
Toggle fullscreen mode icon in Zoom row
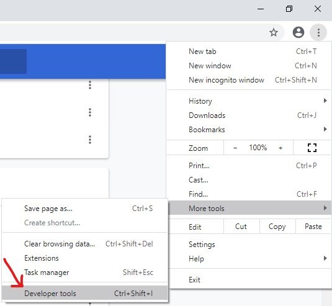click(x=312, y=148)
